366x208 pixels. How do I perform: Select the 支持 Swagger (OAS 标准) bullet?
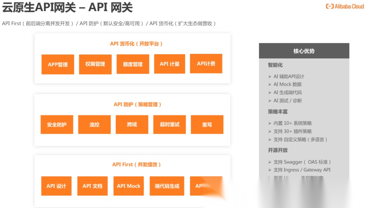(x=300, y=162)
